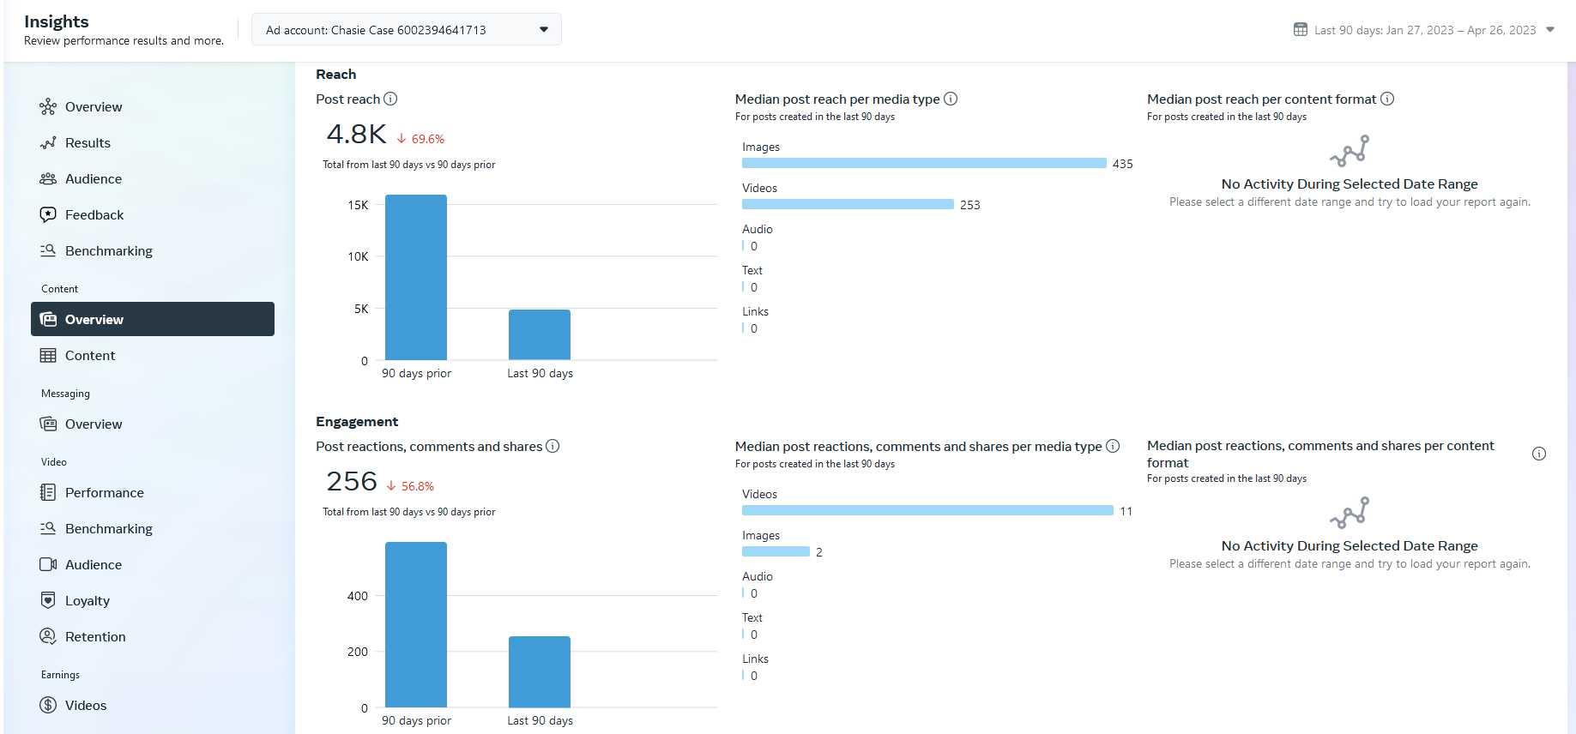The image size is (1576, 734).
Task: Click the Loyalty shield icon in the sidebar
Action: click(48, 600)
